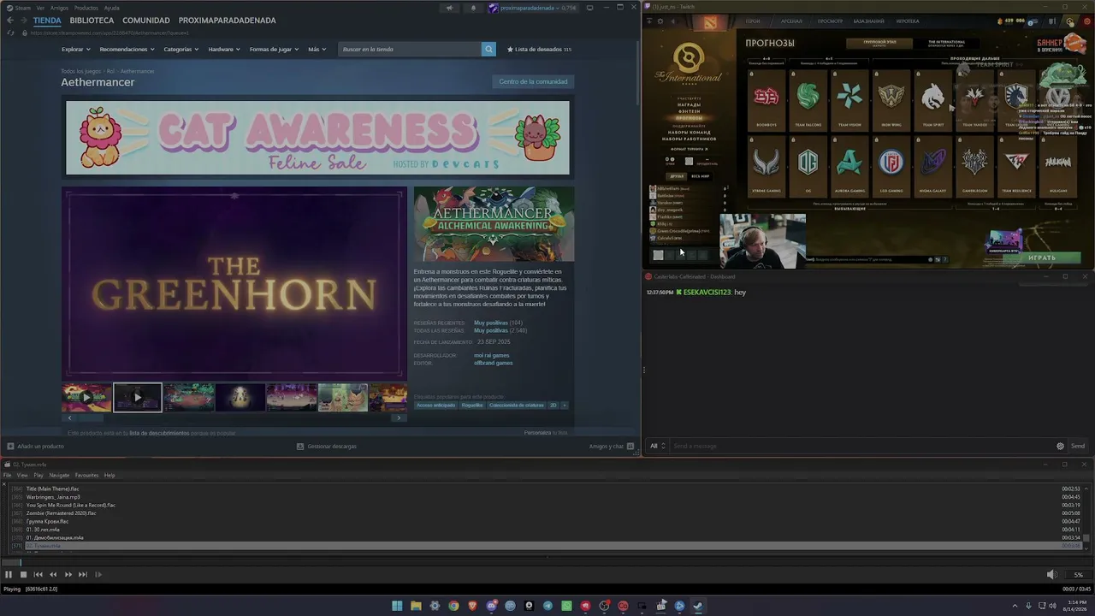Open Telegram from the taskbar
1095x616 pixels.
547,606
